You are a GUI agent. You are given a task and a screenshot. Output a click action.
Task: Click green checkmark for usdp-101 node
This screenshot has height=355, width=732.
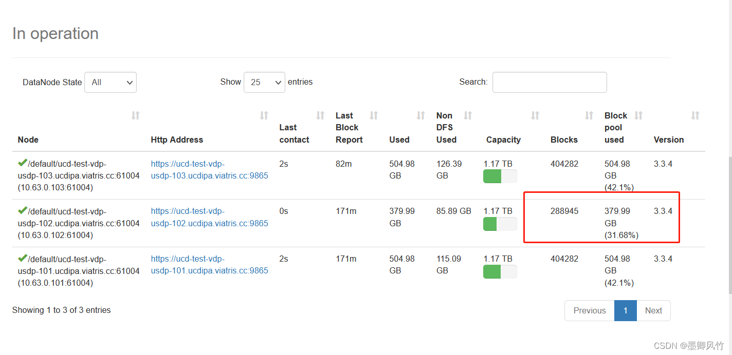tap(22, 258)
